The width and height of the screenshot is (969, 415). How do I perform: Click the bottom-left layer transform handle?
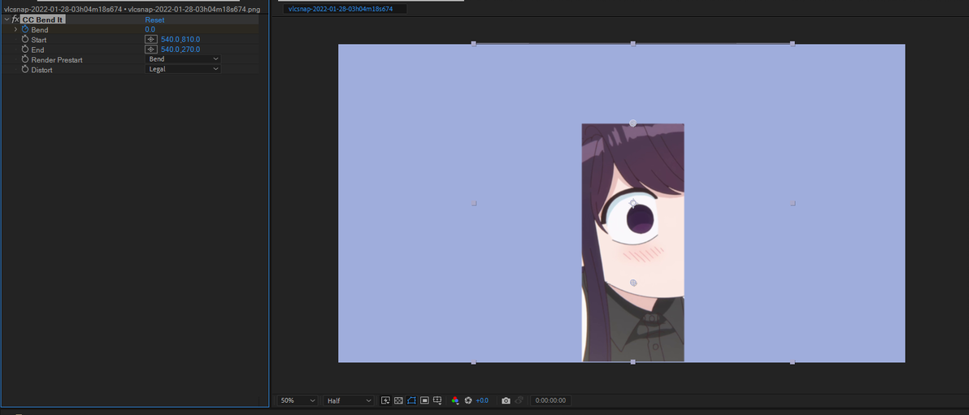click(x=474, y=362)
